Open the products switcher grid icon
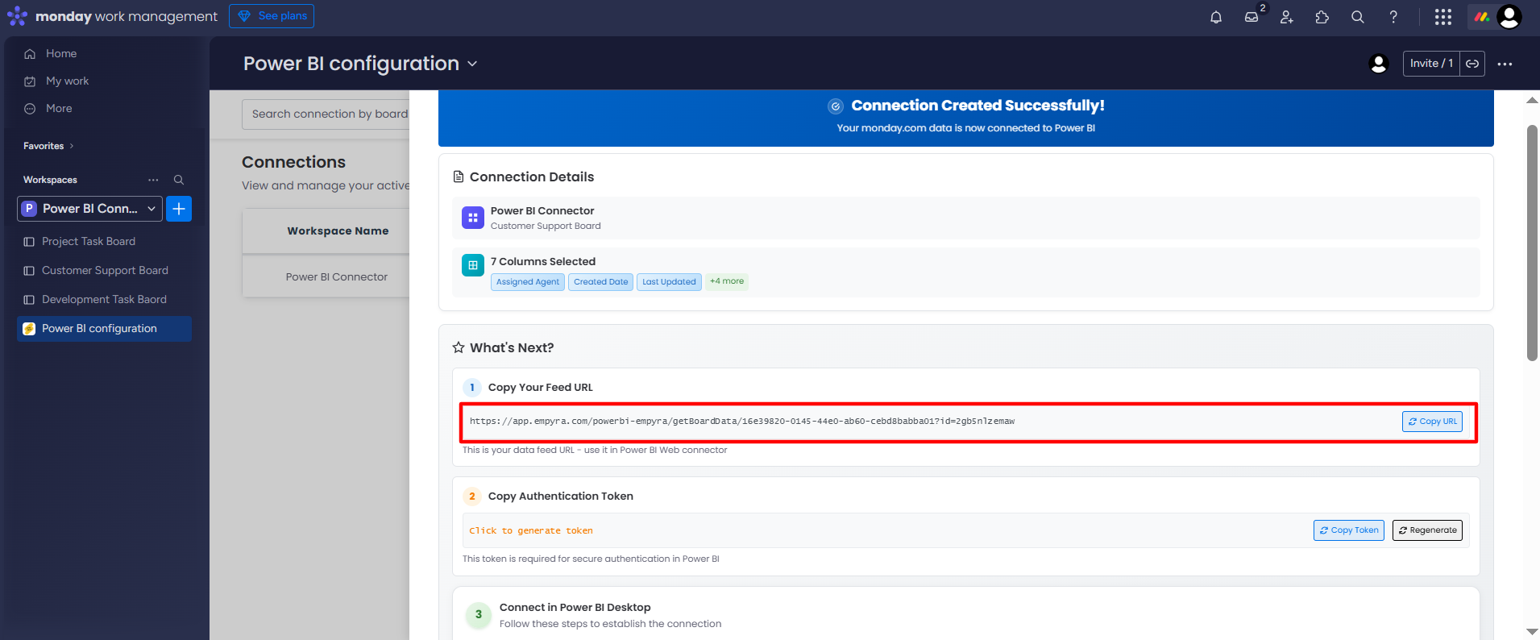 tap(1443, 17)
